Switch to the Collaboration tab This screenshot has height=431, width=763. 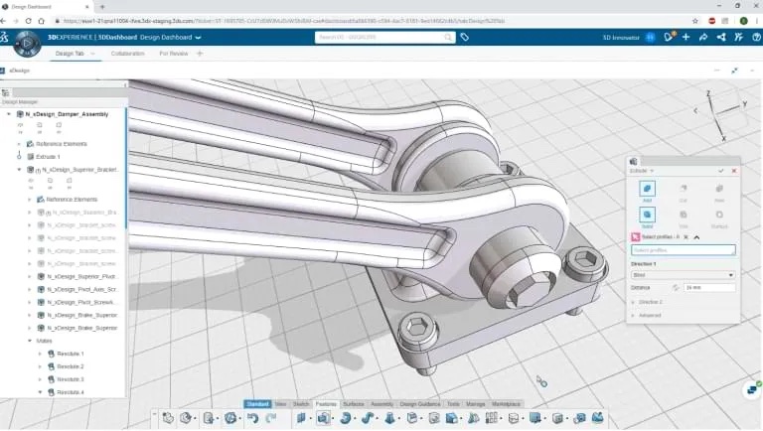click(x=127, y=54)
